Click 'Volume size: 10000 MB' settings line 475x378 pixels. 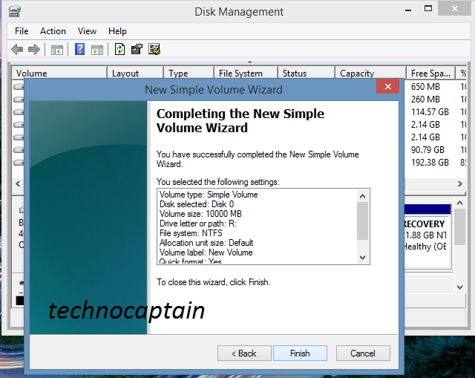[200, 214]
